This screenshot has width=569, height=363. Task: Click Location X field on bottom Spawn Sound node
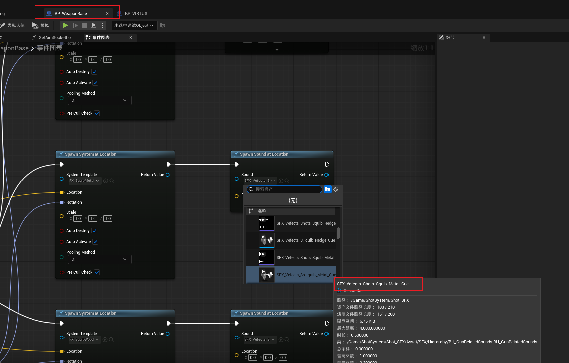(x=253, y=358)
